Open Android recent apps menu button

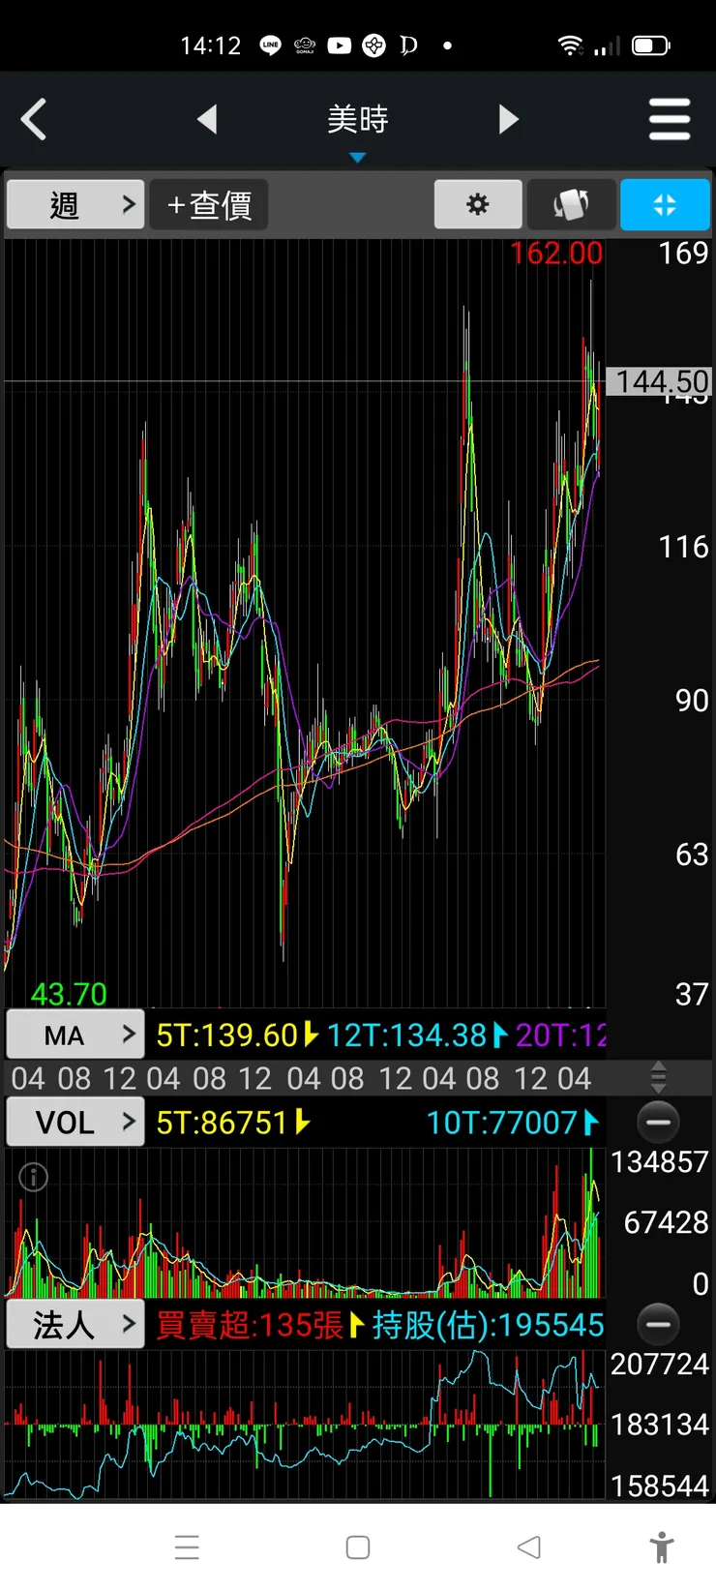[x=188, y=1547]
